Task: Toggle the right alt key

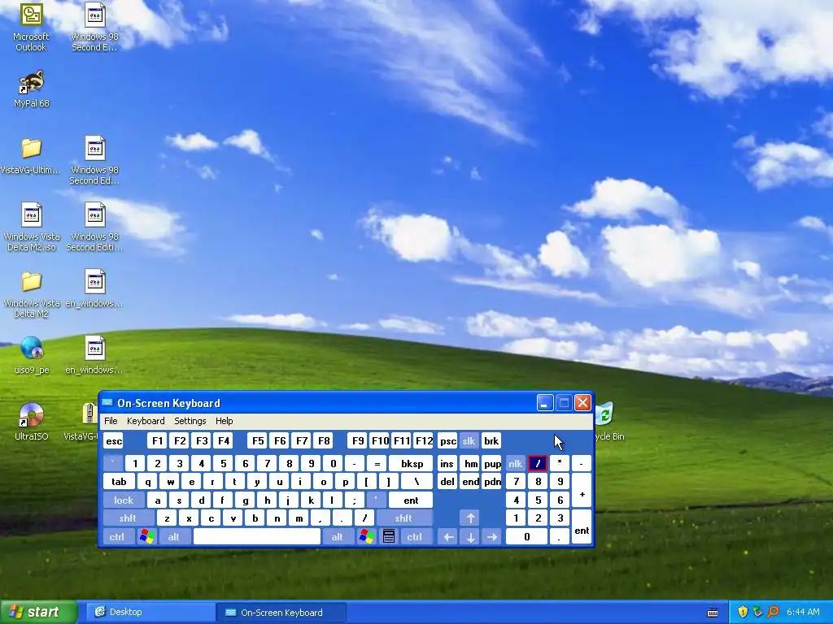Action: 338,537
